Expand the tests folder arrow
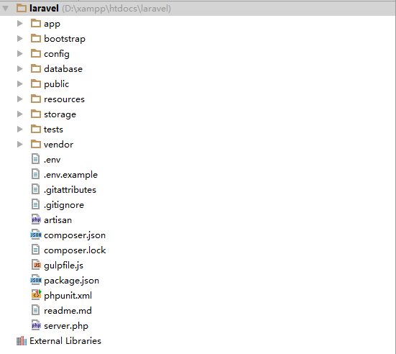This screenshot has width=396, height=354. 19,130
